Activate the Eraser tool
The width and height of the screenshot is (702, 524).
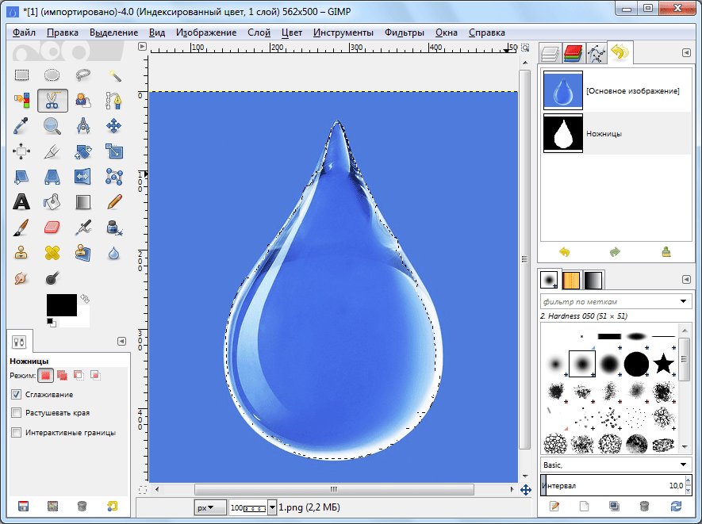click(52, 228)
